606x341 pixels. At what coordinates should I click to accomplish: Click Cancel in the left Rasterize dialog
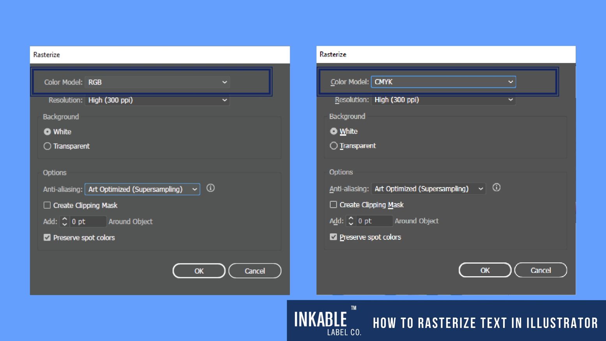[255, 271]
